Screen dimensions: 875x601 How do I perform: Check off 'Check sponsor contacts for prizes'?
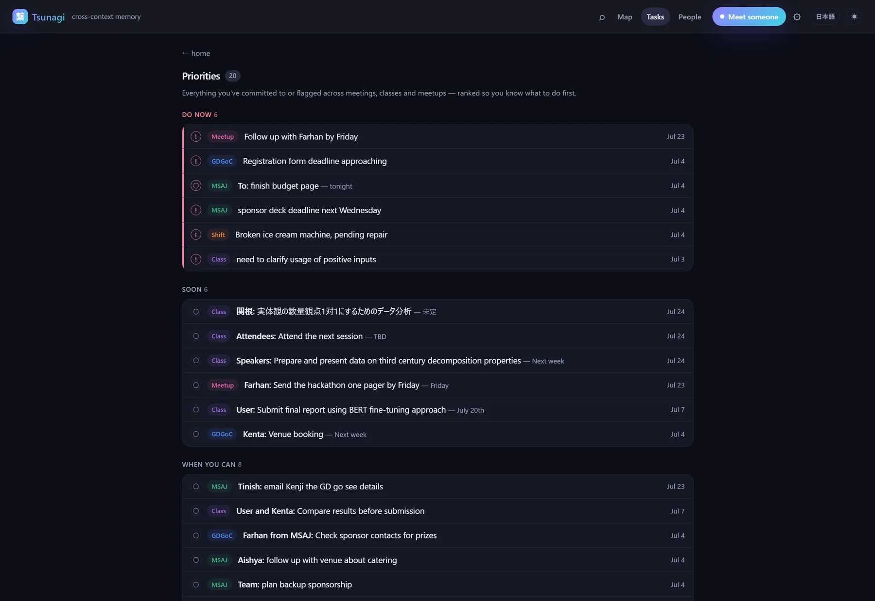coord(196,535)
